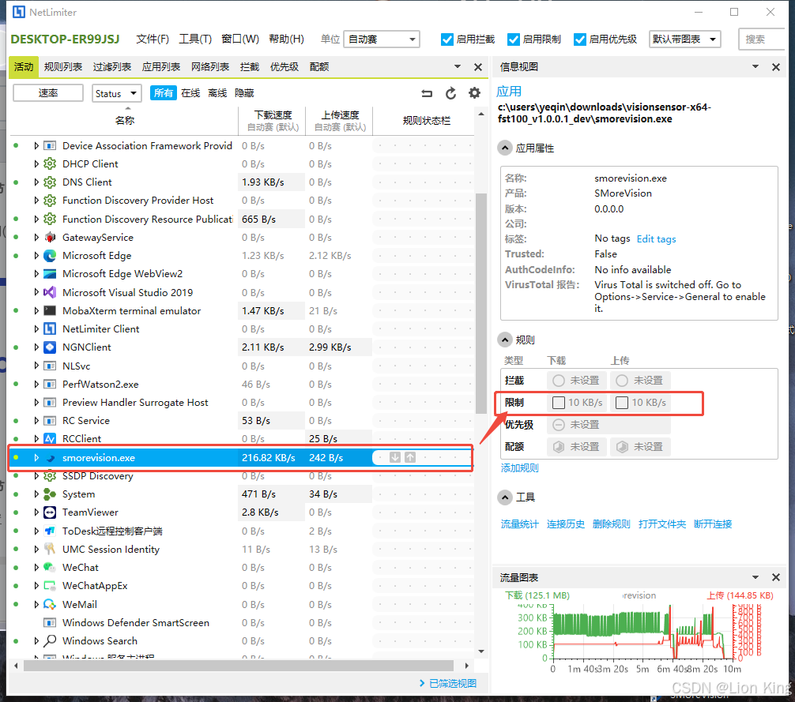Click the 速率 button
This screenshot has height=702, width=795.
click(x=48, y=93)
